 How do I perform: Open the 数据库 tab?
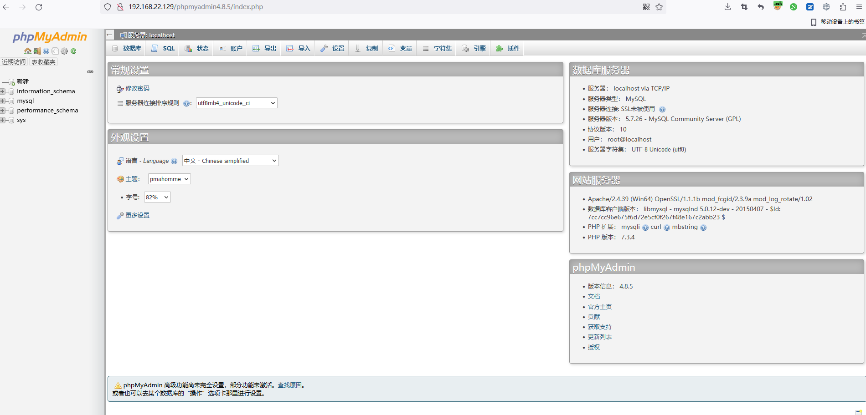(x=127, y=48)
